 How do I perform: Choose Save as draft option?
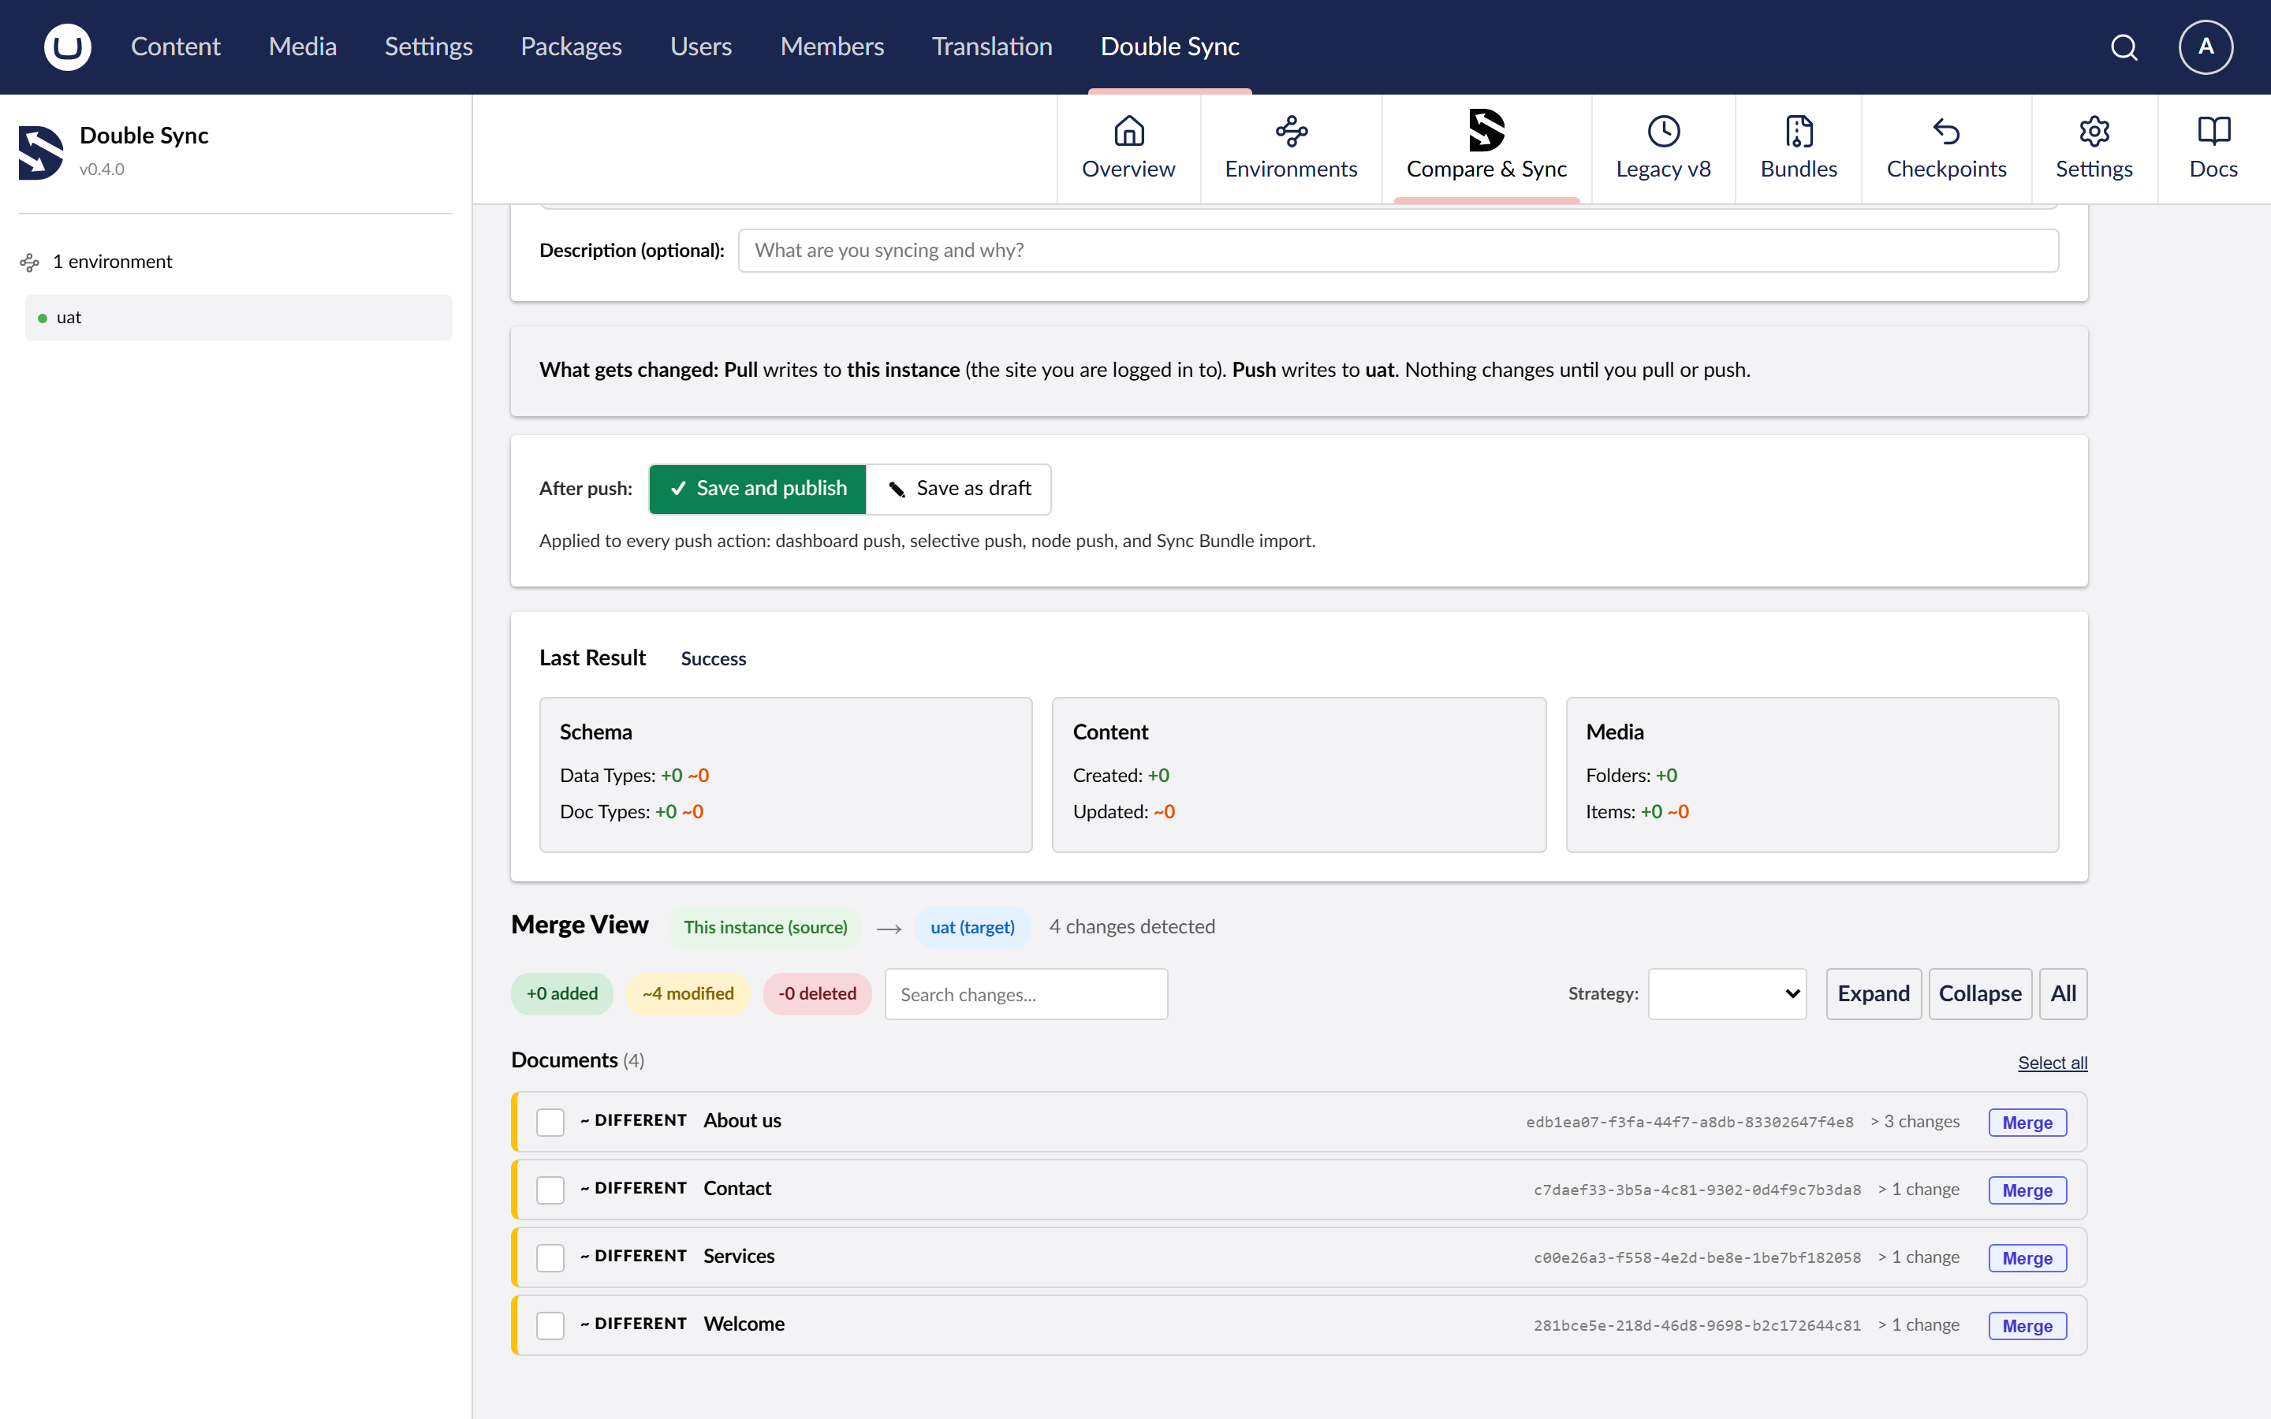(x=958, y=489)
